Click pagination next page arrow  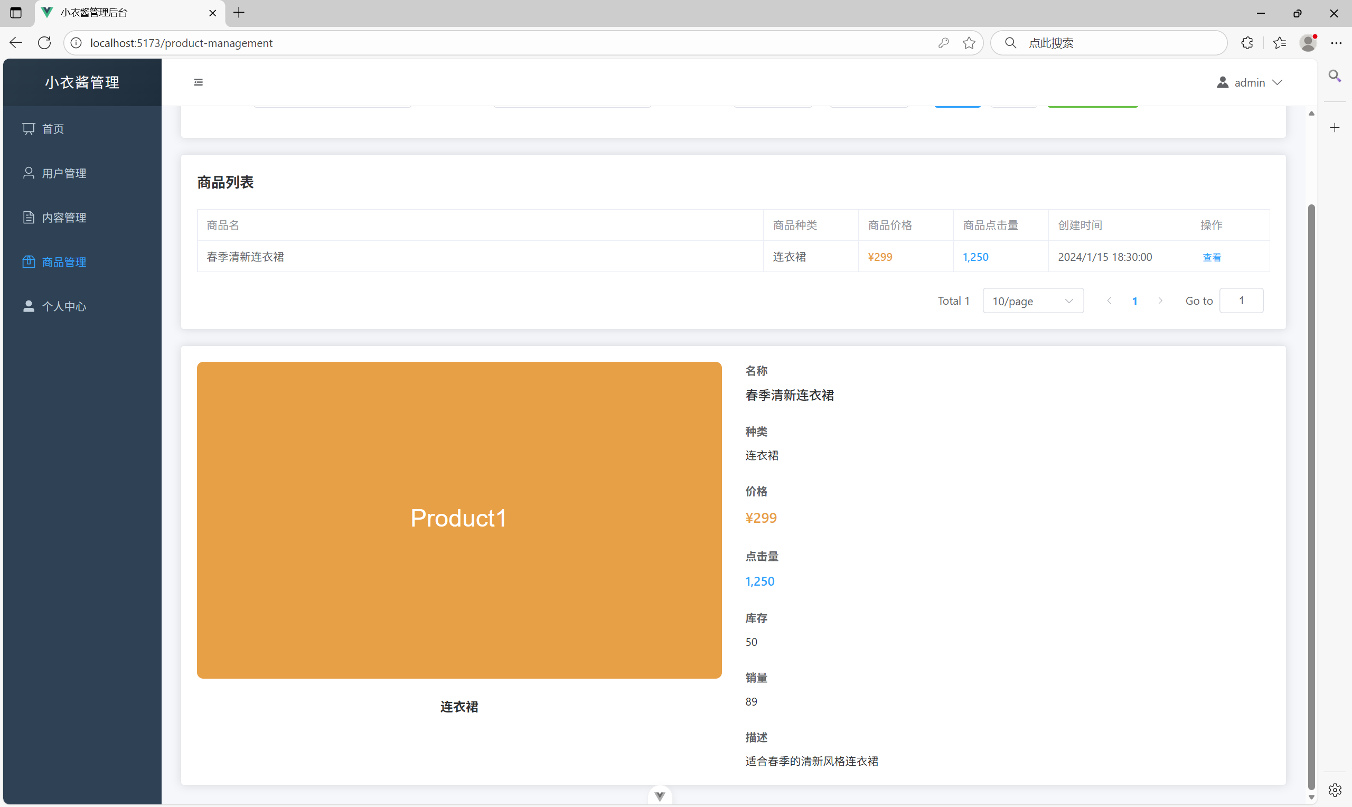point(1160,301)
